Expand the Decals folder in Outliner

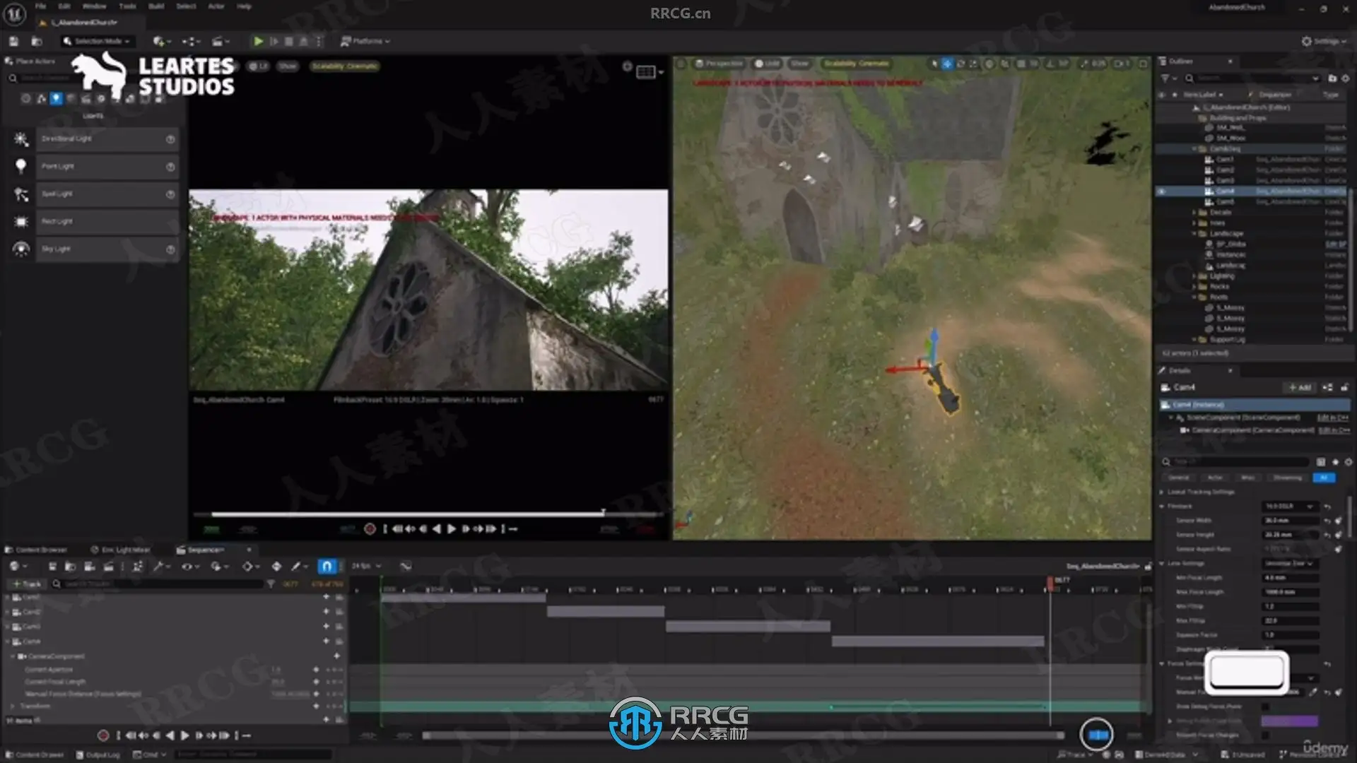(x=1194, y=212)
